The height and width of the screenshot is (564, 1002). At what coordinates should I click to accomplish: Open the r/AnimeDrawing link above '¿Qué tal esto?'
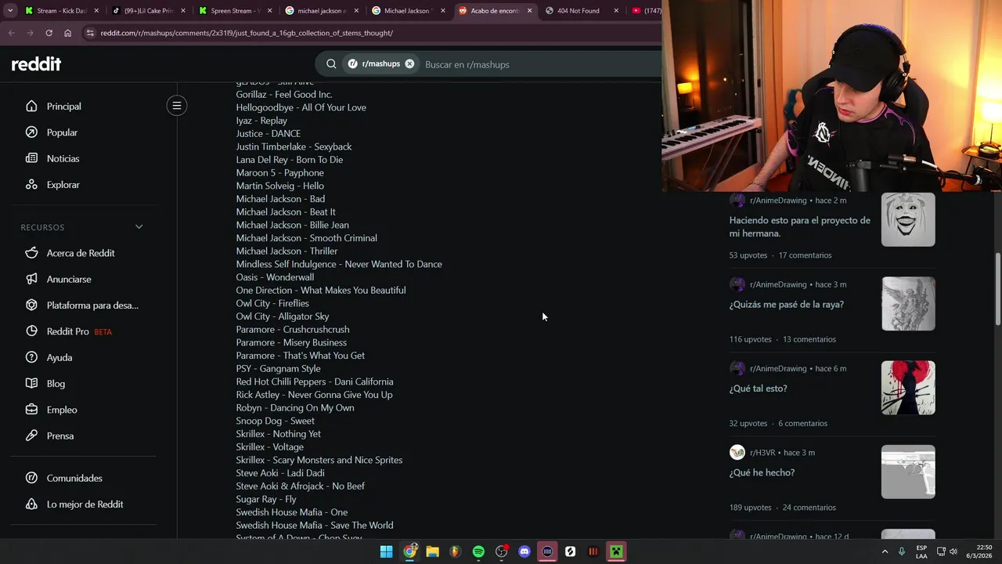click(x=777, y=369)
